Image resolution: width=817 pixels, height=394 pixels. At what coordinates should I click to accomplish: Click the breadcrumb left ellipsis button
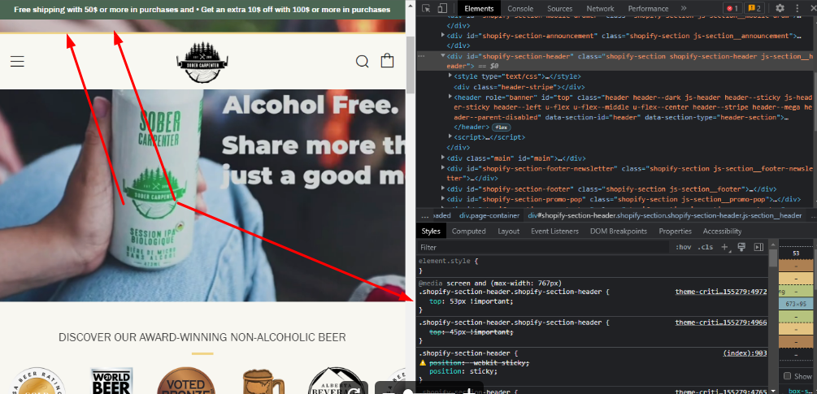pos(424,215)
